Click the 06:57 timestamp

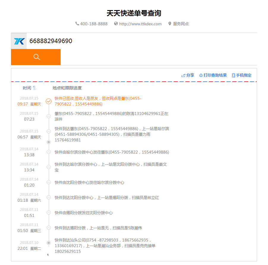23,137
